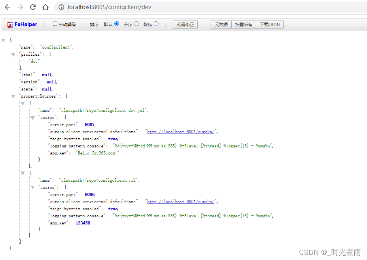Select the "configclient" name value
This screenshot has width=367, height=260.
(56, 47)
